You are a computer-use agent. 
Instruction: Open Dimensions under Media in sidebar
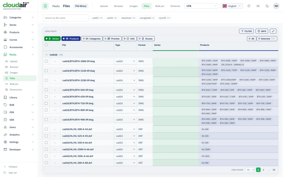pos(16,90)
